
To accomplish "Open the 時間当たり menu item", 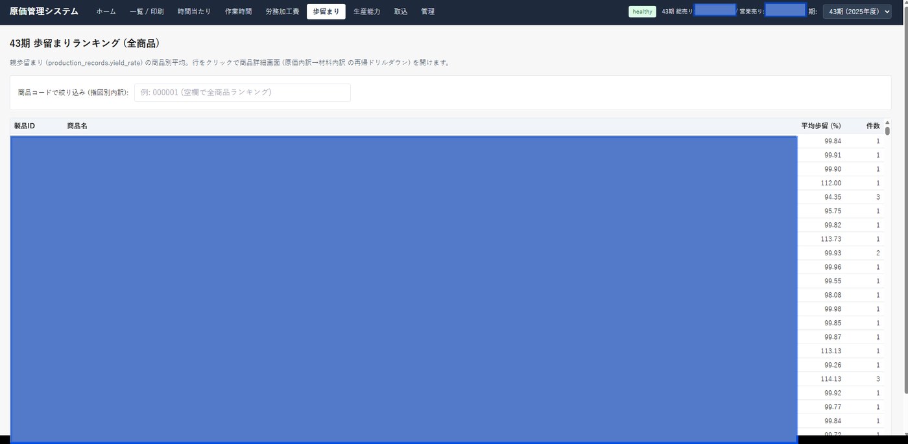I will point(194,12).
